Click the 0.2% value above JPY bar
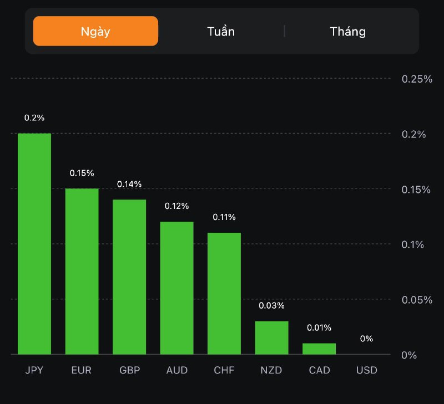Screen dimensions: 444x404 point(34,118)
